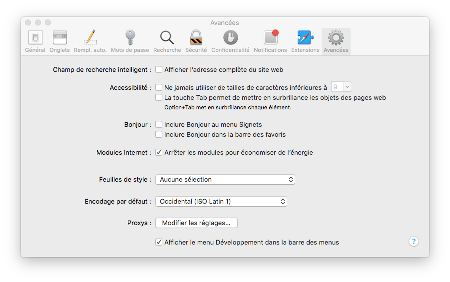Open the Général preferences pane

[35, 41]
